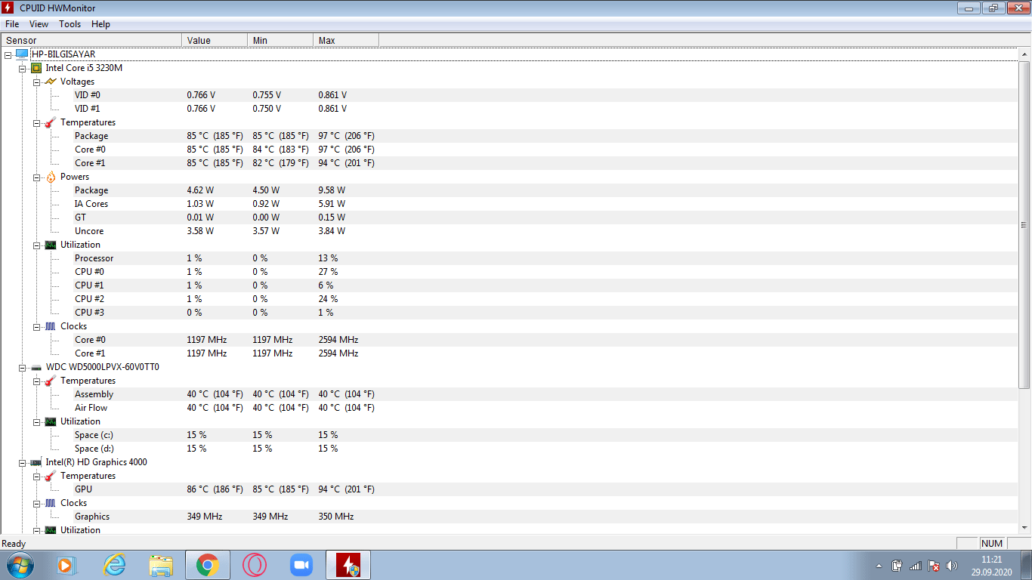Click the Min column header
The width and height of the screenshot is (1032, 580).
tap(280, 40)
